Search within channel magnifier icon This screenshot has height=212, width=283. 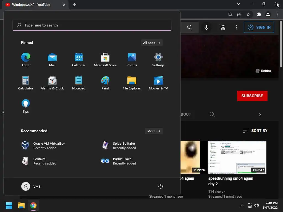point(212,115)
